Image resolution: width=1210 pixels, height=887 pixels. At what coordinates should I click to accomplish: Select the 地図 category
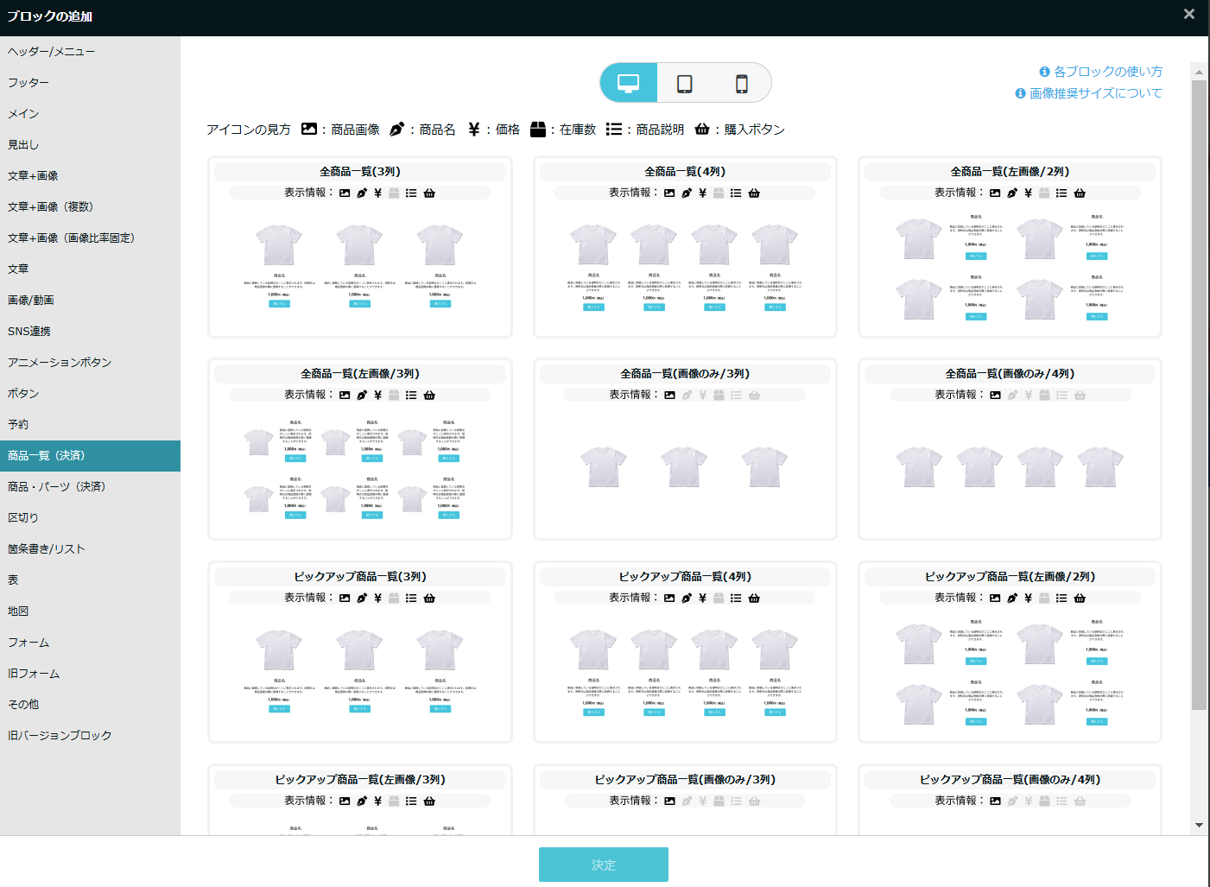tap(90, 611)
